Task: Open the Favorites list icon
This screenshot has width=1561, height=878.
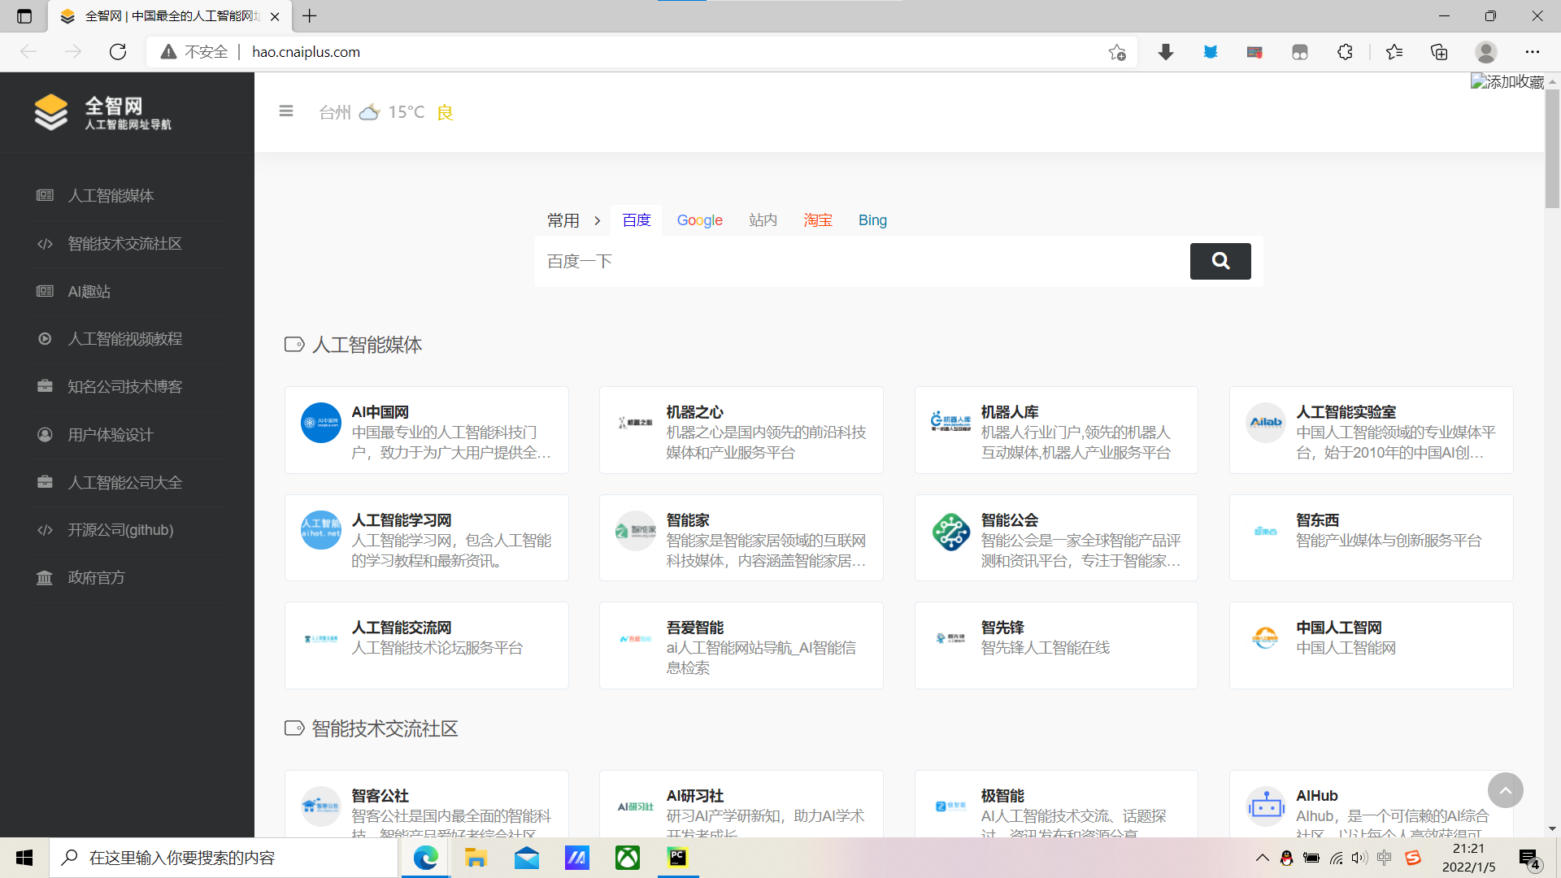Action: 1394,52
